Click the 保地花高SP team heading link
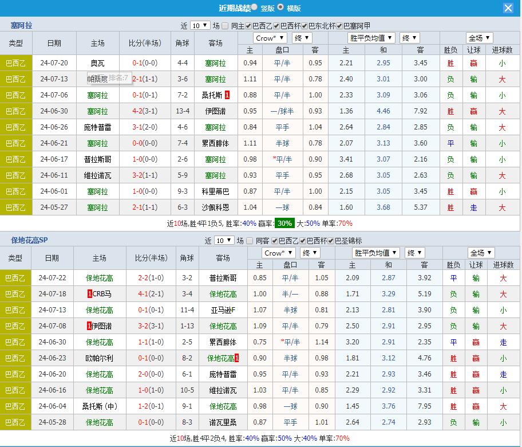This screenshot has height=447, width=522. pos(30,241)
